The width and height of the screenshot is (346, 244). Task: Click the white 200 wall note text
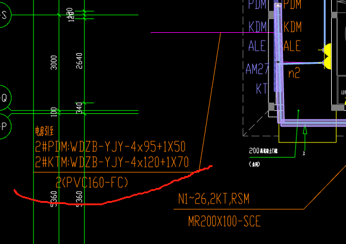pos(263,151)
